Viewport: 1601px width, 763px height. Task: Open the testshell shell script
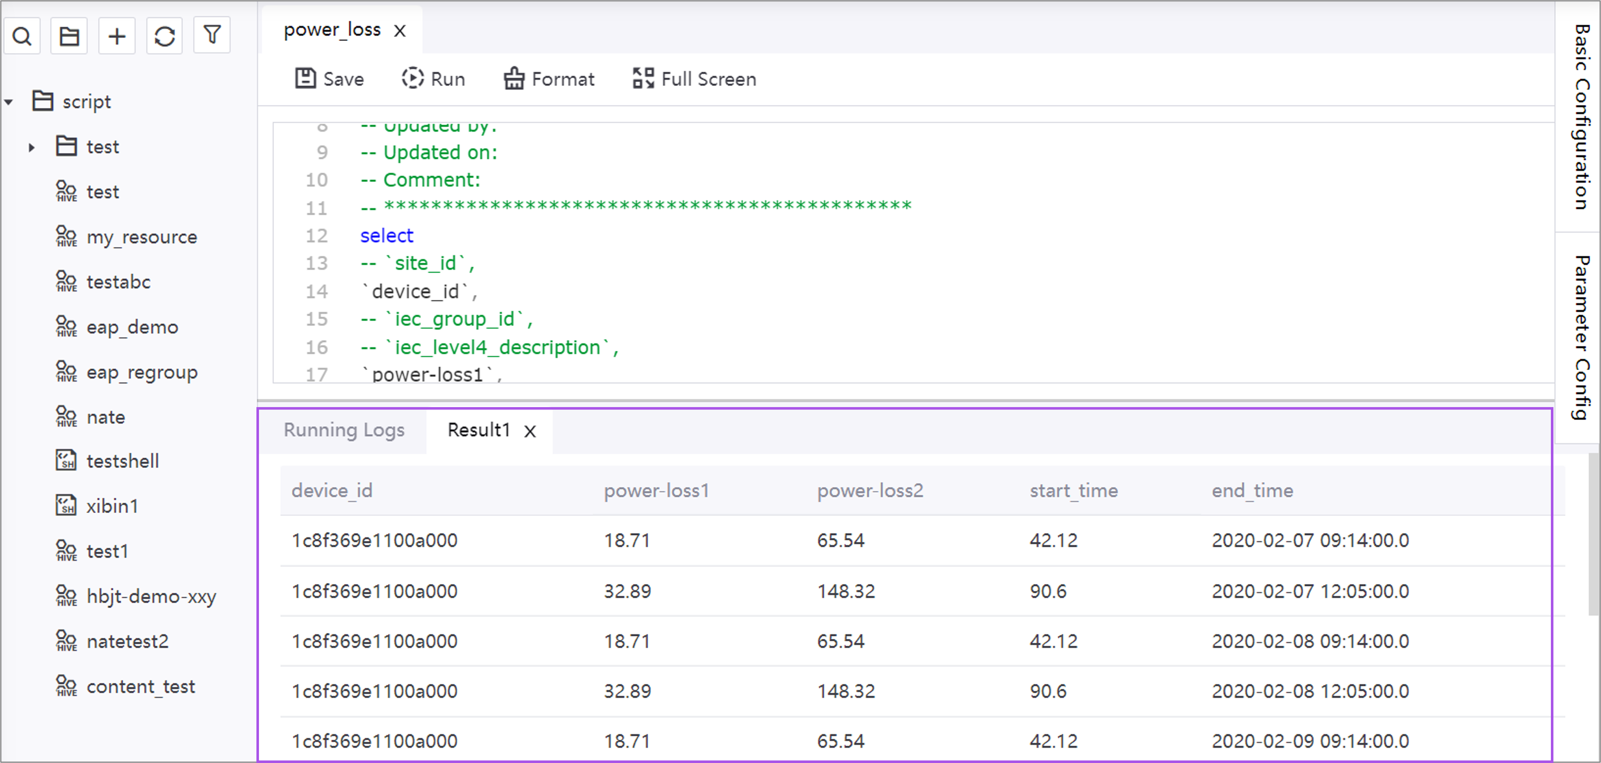pos(122,461)
